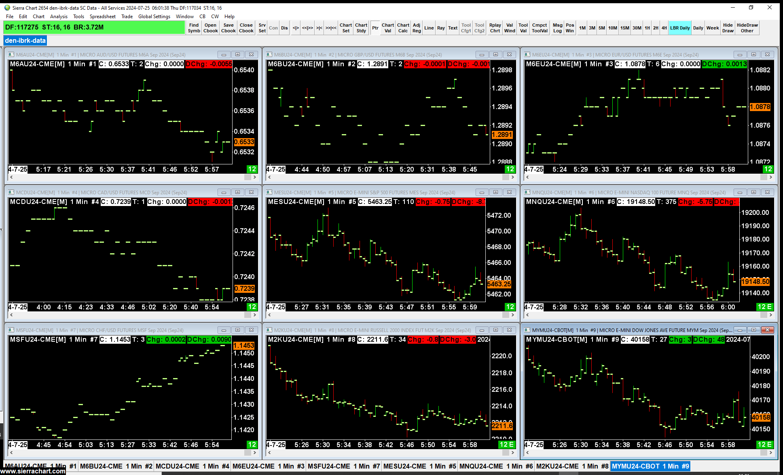The image size is (783, 475).
Task: Click the orange 5463.25 price label
Action: [499, 284]
